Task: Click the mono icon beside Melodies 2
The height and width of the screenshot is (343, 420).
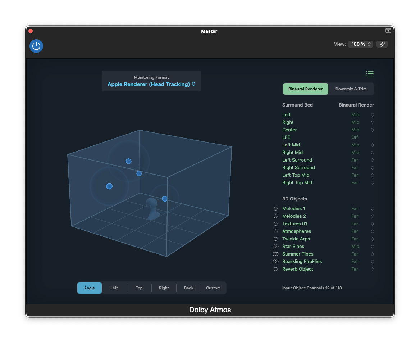Action: point(275,216)
